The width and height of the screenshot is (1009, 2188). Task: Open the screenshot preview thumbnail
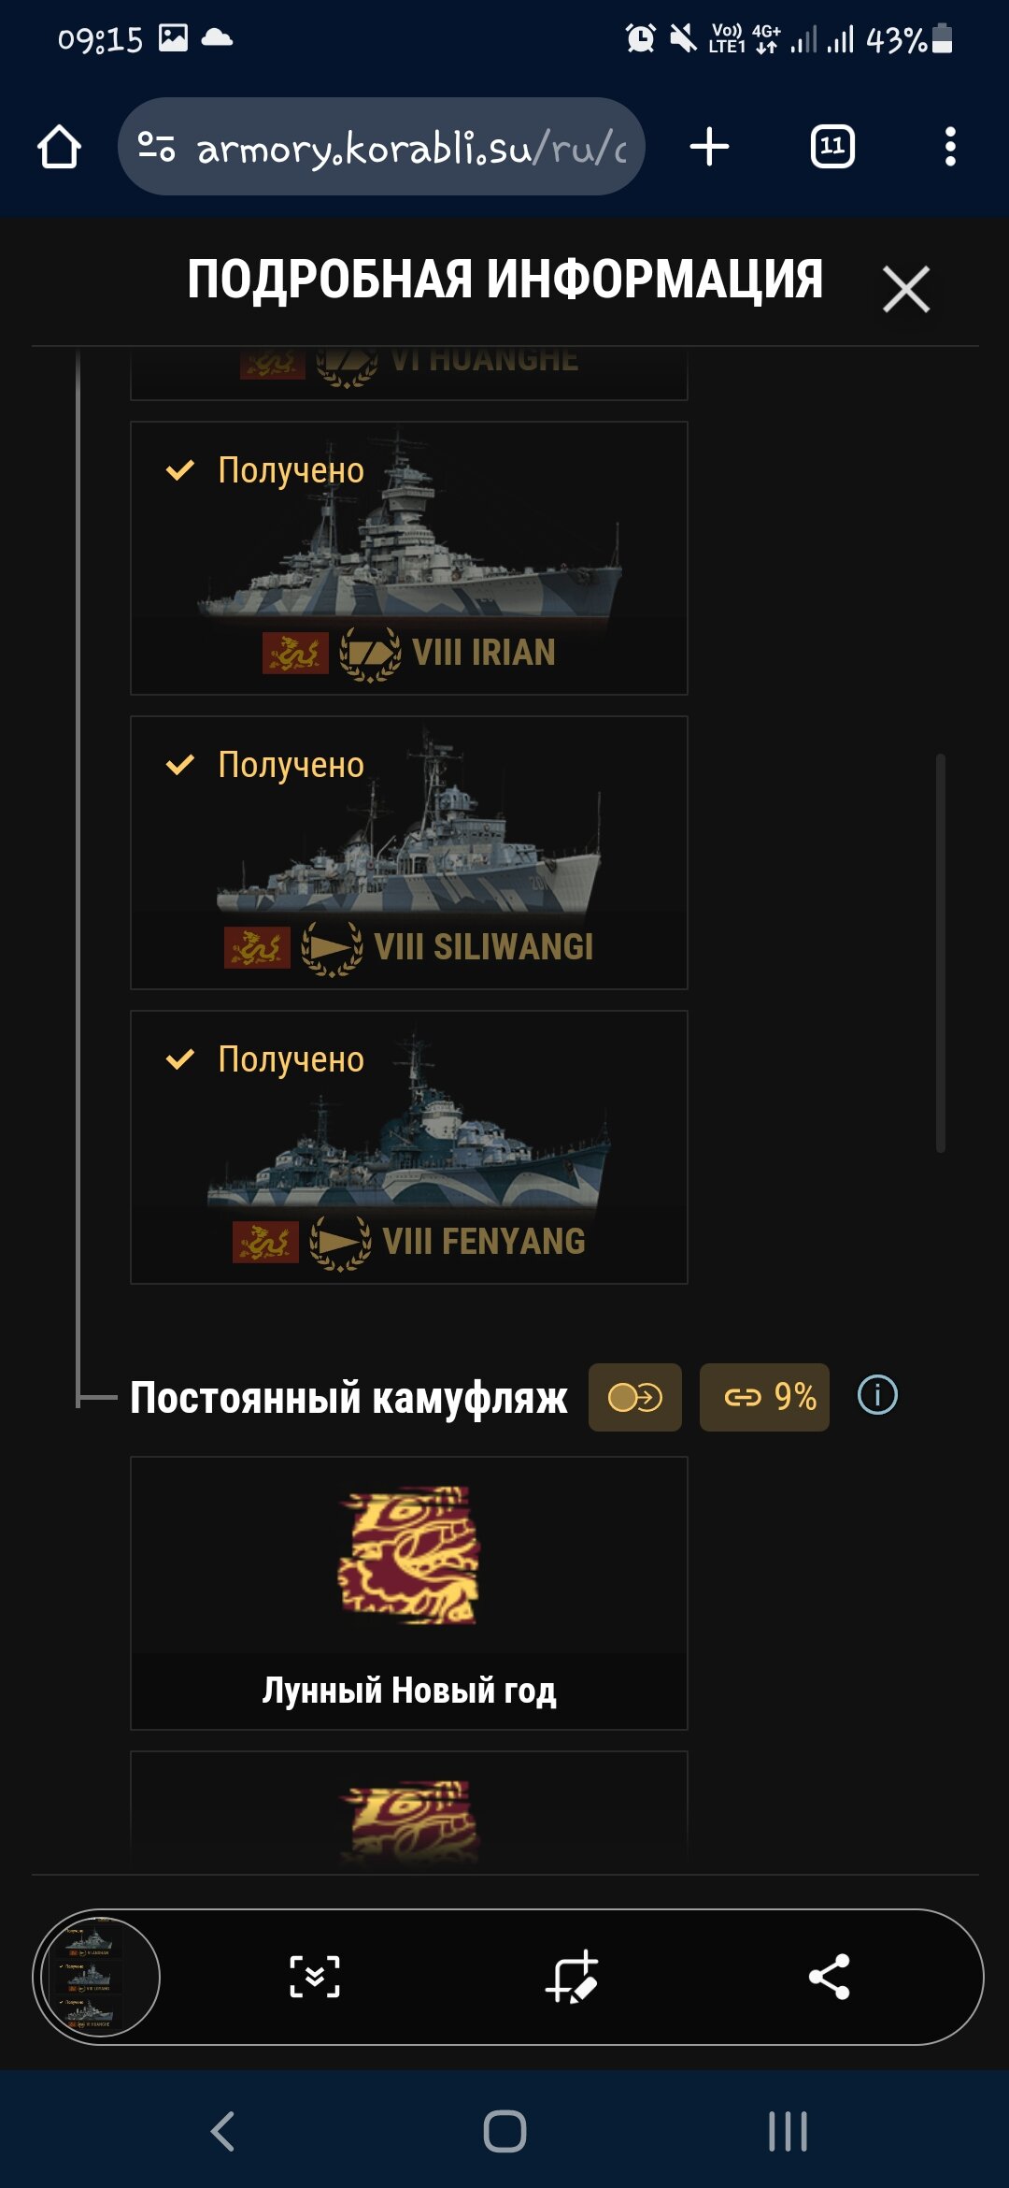coord(96,1977)
